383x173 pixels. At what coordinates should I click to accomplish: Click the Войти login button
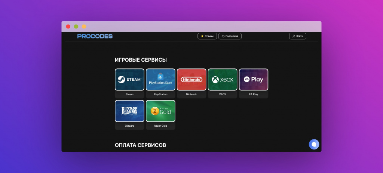pos(297,36)
